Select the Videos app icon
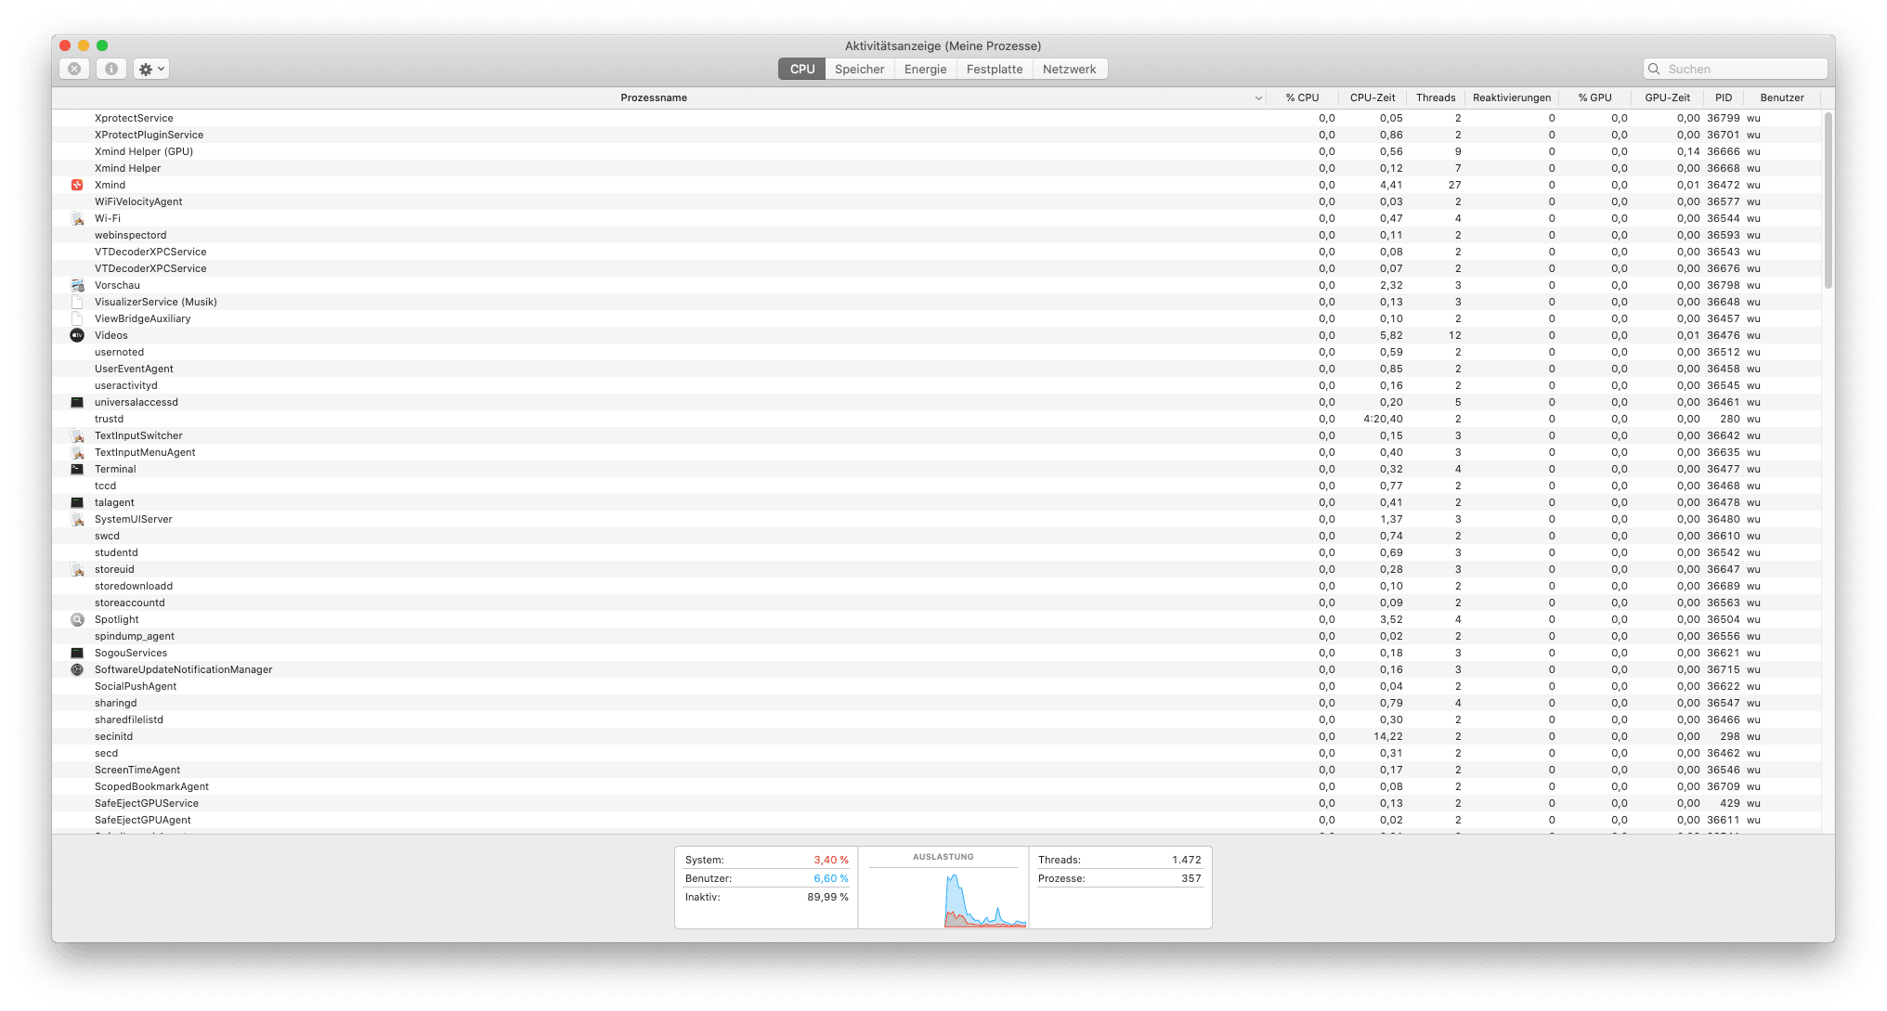Image resolution: width=1887 pixels, height=1011 pixels. click(78, 335)
